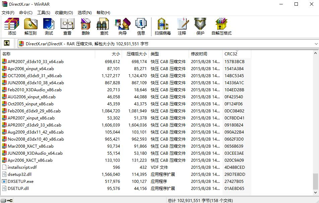Open the Tools (工具) menu
The width and height of the screenshot is (319, 203).
coord(44,13)
